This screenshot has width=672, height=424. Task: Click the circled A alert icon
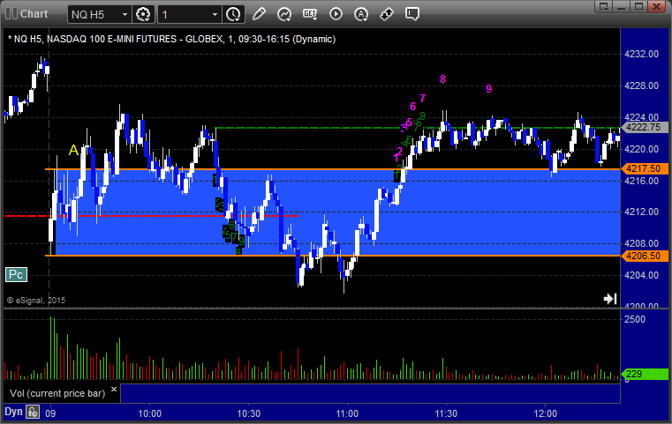[x=361, y=14]
